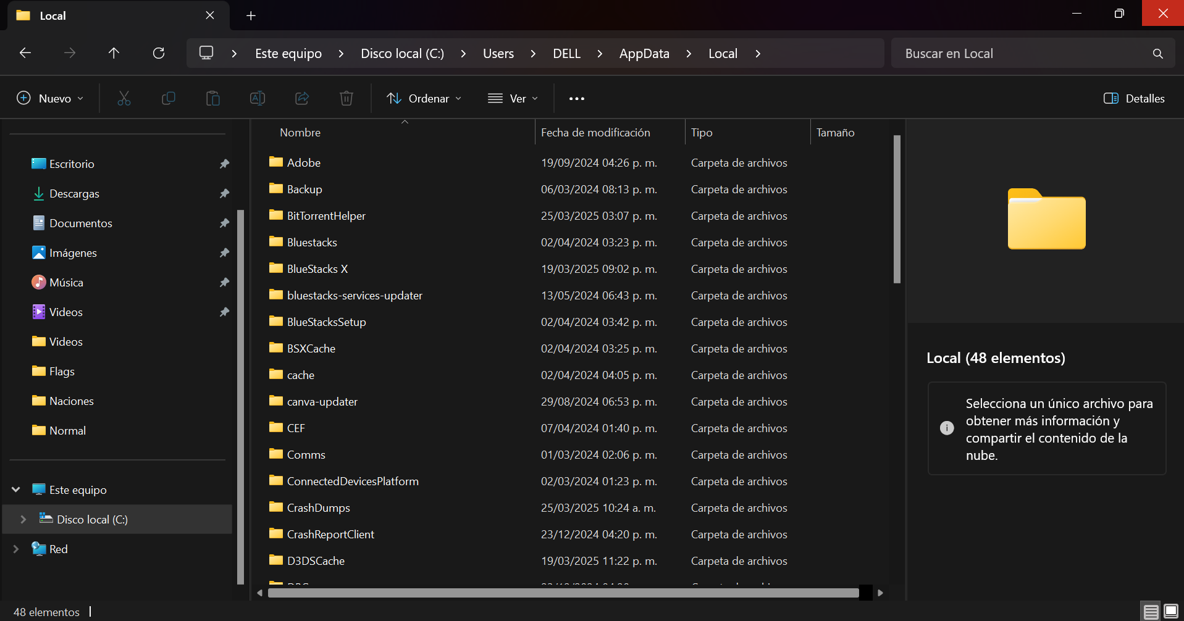
Task: Switch to details list view icon in status bar
Action: pos(1151,612)
